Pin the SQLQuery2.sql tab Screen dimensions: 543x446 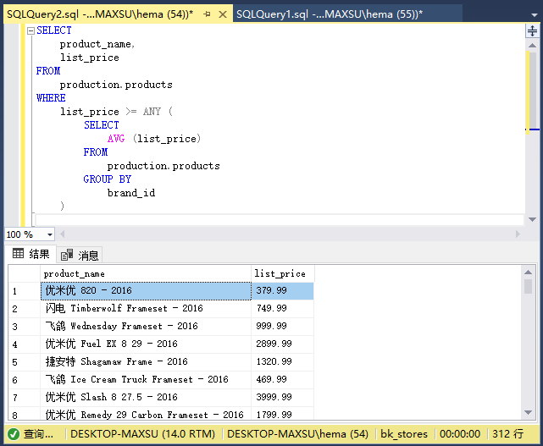pos(207,14)
